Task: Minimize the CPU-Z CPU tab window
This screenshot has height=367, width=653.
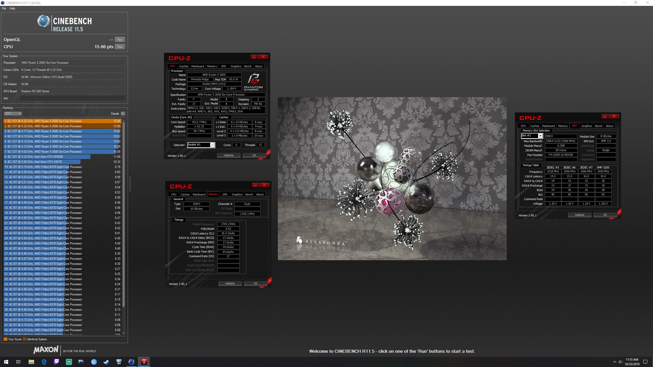Action: [254, 57]
